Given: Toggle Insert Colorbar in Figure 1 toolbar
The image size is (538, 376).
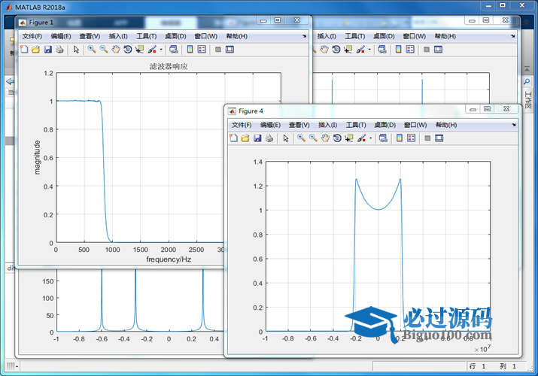Looking at the screenshot, I should click(190, 50).
